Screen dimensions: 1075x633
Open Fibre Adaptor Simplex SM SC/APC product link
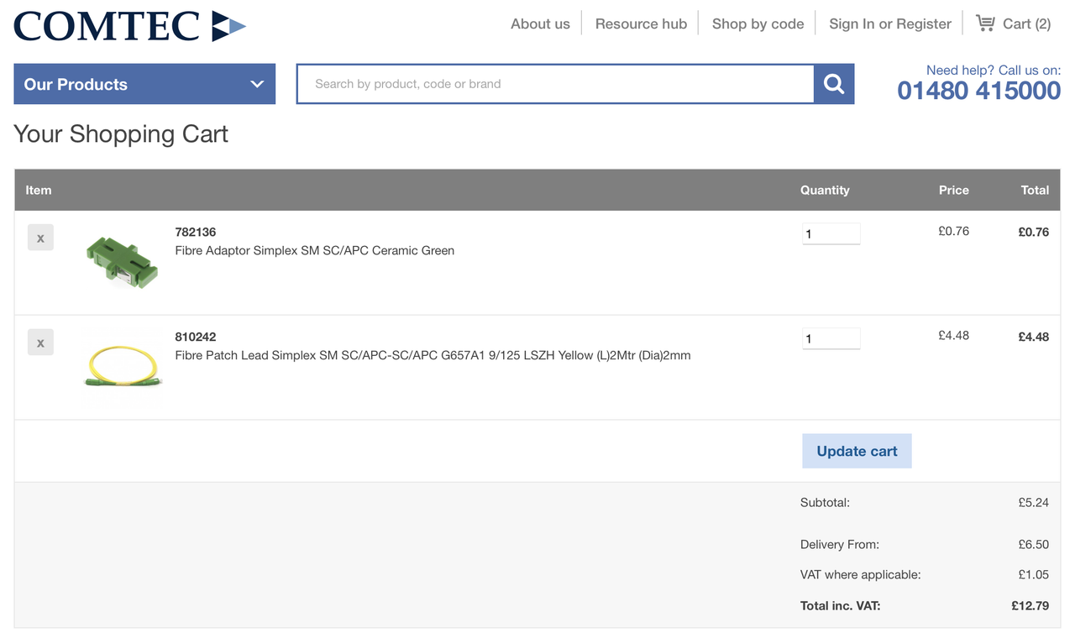pyautogui.click(x=314, y=250)
